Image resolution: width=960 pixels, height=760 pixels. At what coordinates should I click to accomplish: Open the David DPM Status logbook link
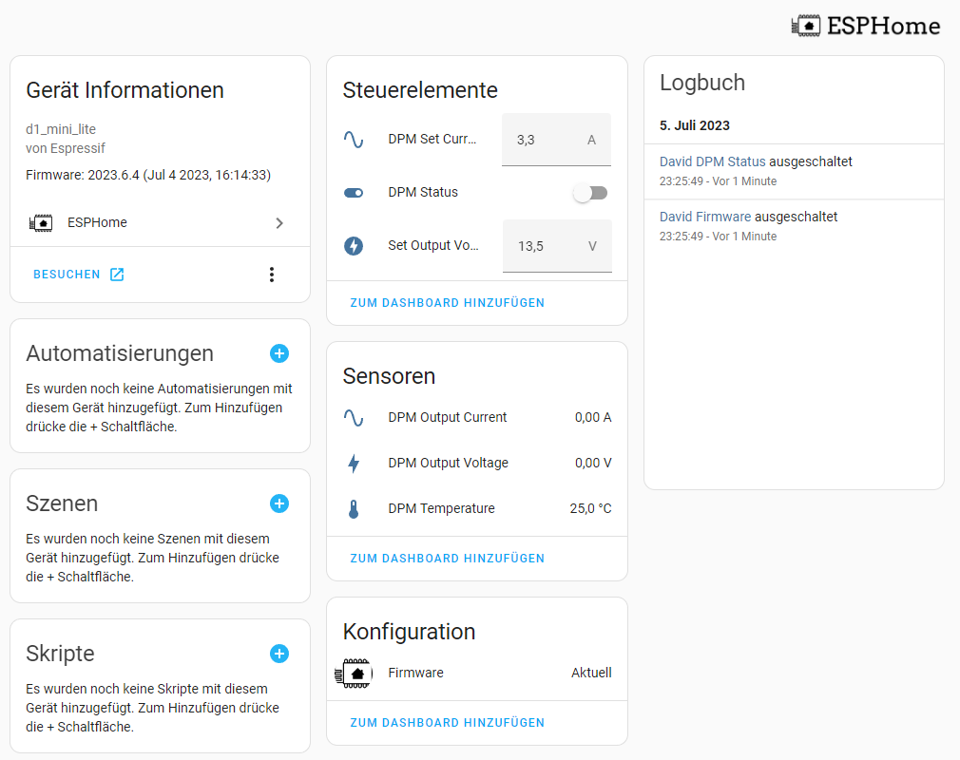[712, 161]
